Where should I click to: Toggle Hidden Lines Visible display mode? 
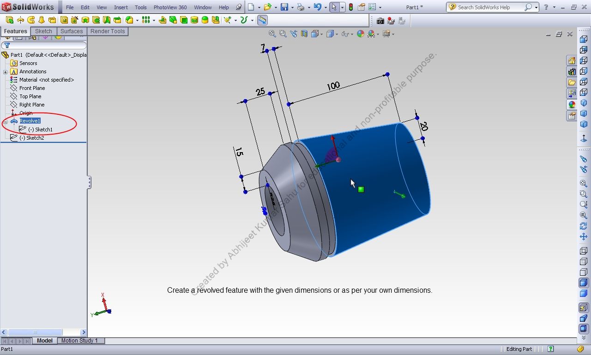click(584, 261)
